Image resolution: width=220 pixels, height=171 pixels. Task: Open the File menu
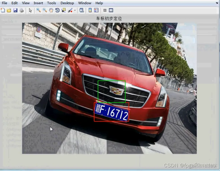(5, 3)
